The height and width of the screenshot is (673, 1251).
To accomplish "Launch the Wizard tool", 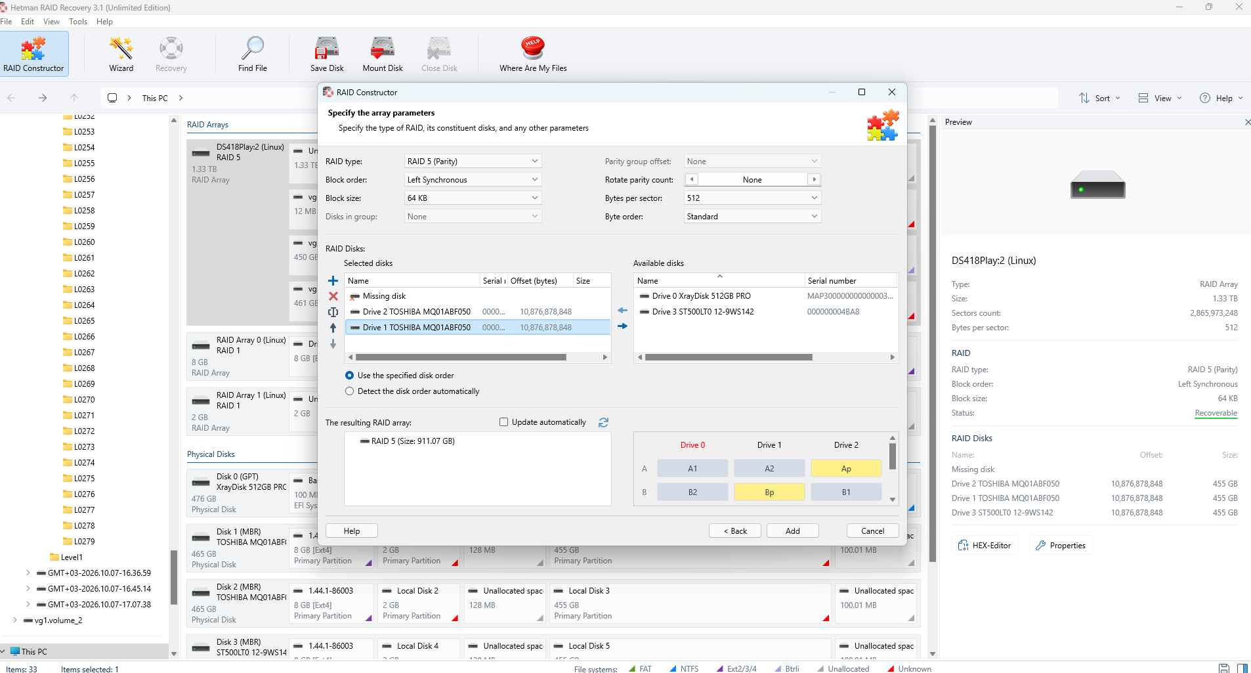I will click(121, 54).
